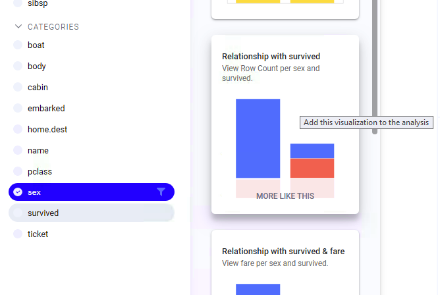440x295 pixels.
Task: Toggle the circle next to name
Action: (x=18, y=150)
